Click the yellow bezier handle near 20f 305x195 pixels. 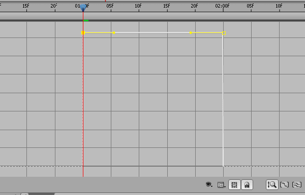[x=191, y=33]
